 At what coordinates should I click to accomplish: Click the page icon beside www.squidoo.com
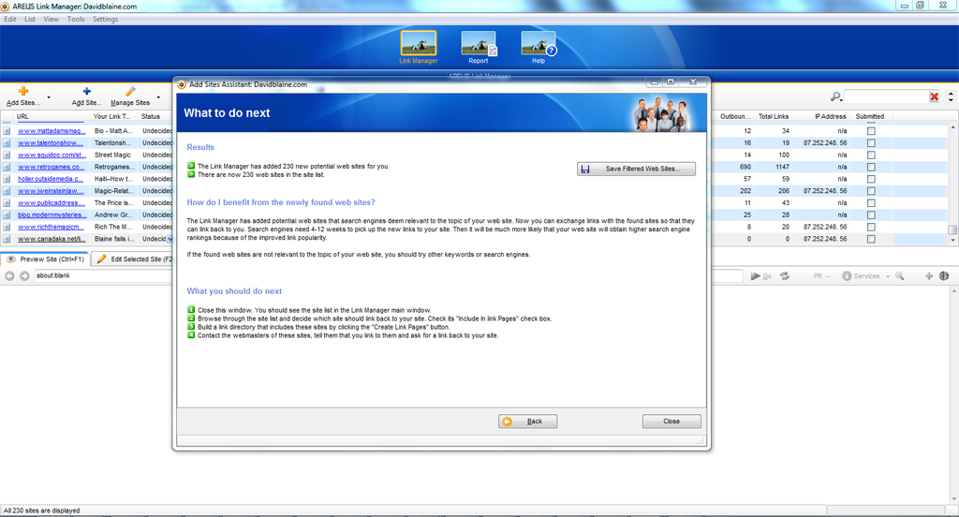coord(7,155)
